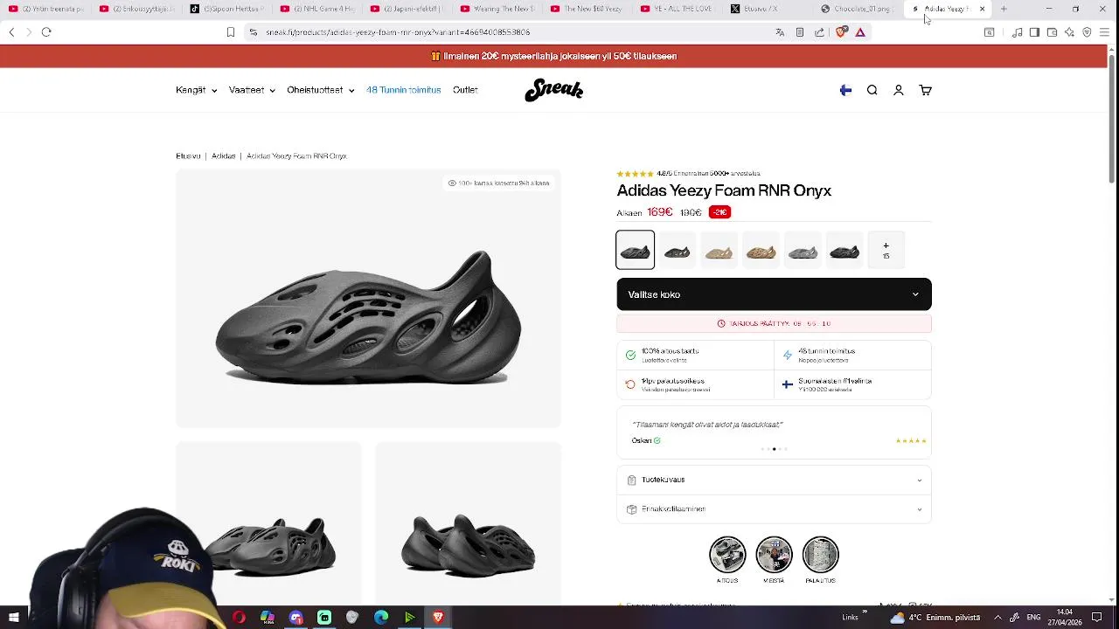
Task: Click the Adidas breadcrumb link
Action: [x=224, y=156]
